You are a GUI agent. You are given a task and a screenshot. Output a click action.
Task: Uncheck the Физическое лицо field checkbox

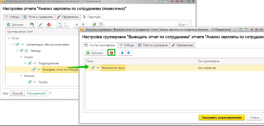(x=93, y=68)
